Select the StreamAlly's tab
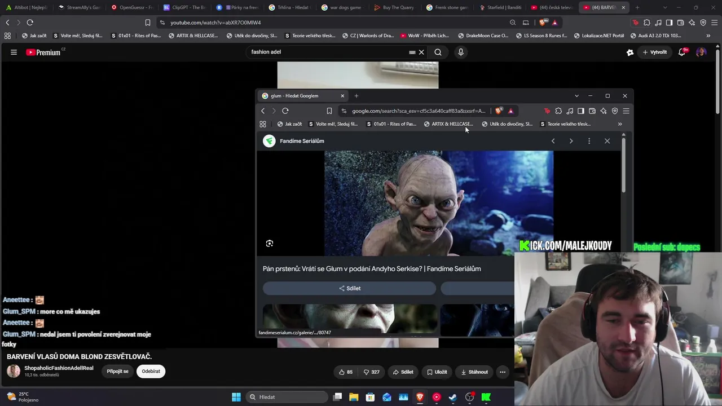 click(x=79, y=7)
